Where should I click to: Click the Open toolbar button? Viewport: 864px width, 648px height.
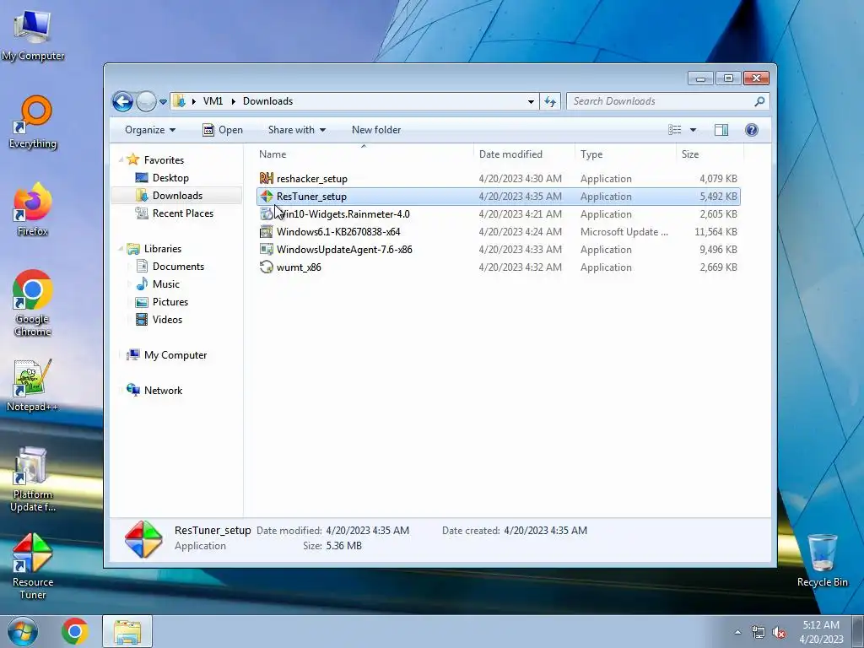point(223,130)
